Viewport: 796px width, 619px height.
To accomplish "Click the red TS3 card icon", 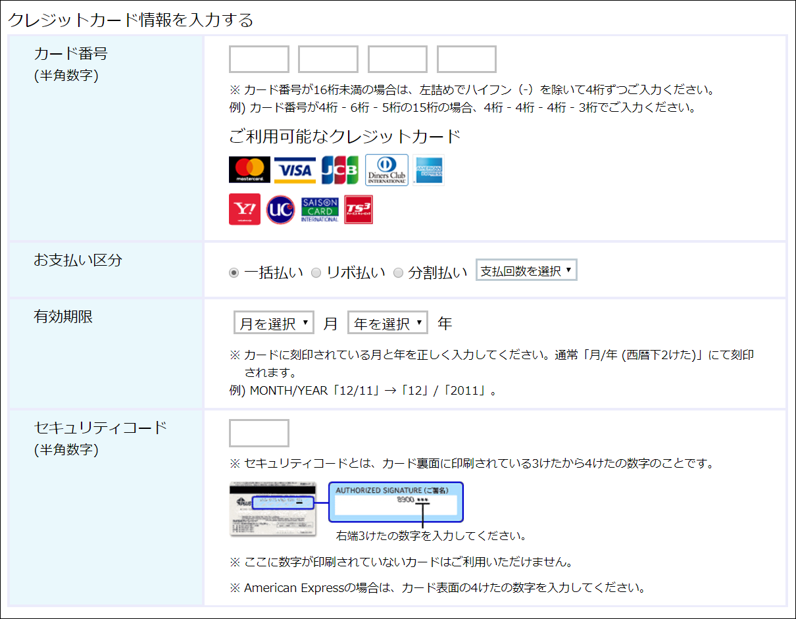I will click(359, 209).
